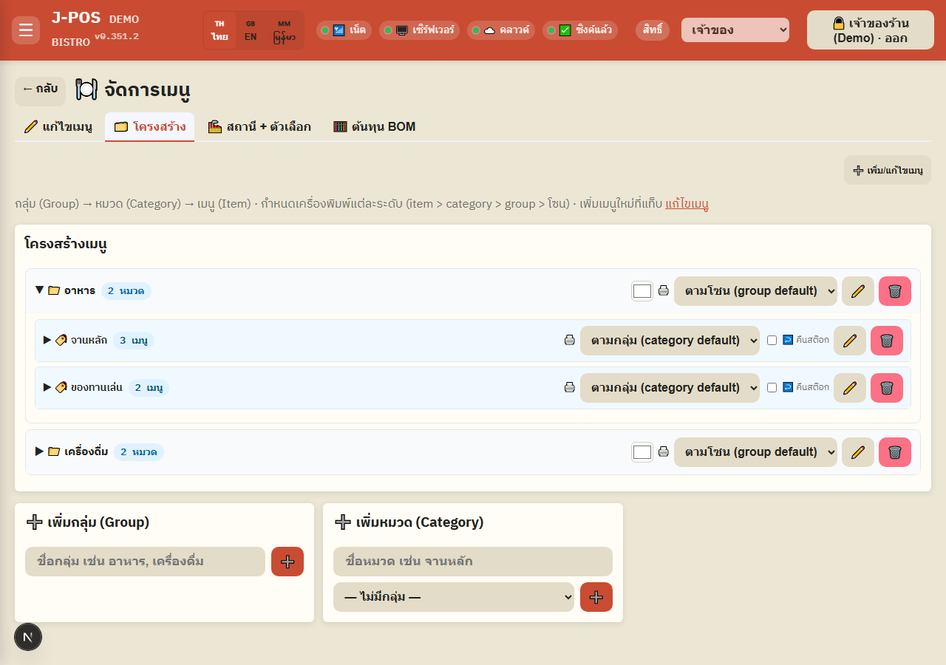Open the ไม่มีกลุ่ม group selector
This screenshot has width=946, height=665.
click(454, 597)
